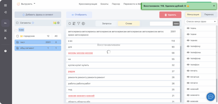
Task: Click the городские folder icon
Action: coord(21,36)
